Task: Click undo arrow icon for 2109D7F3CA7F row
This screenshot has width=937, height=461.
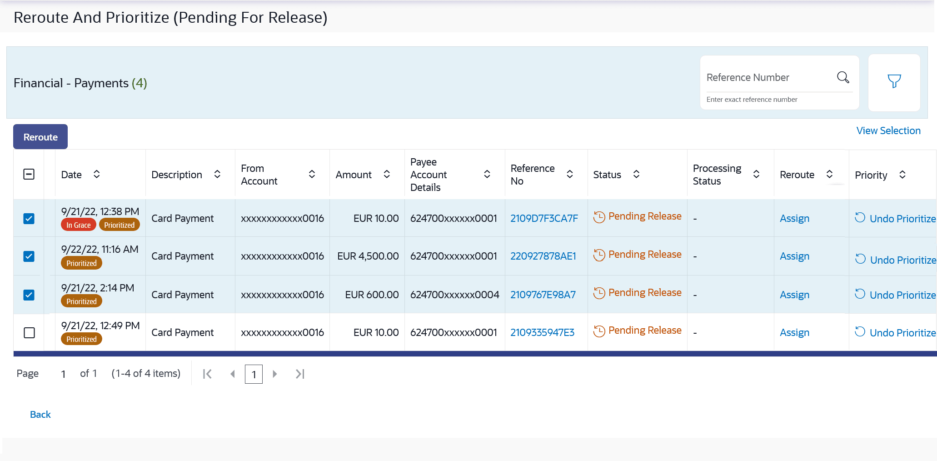Action: [860, 218]
